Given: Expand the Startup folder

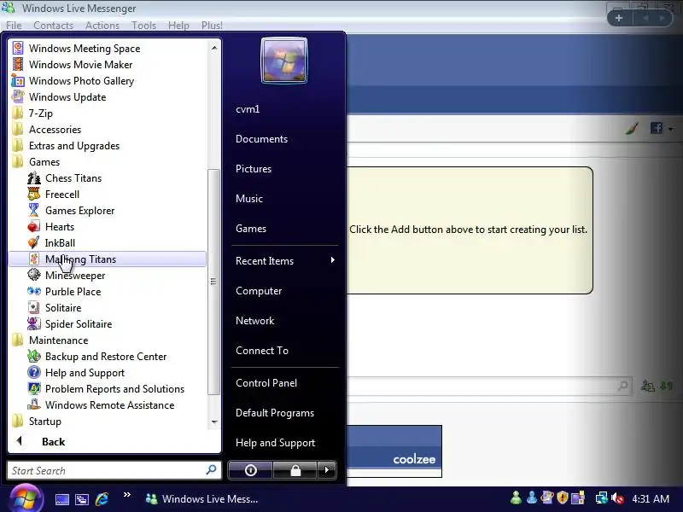Looking at the screenshot, I should coord(45,422).
